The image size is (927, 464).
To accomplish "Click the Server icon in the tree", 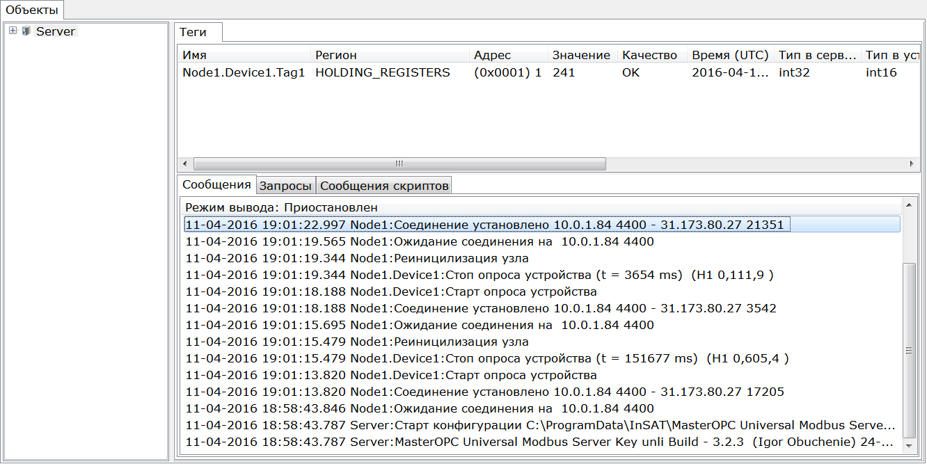I will [26, 31].
